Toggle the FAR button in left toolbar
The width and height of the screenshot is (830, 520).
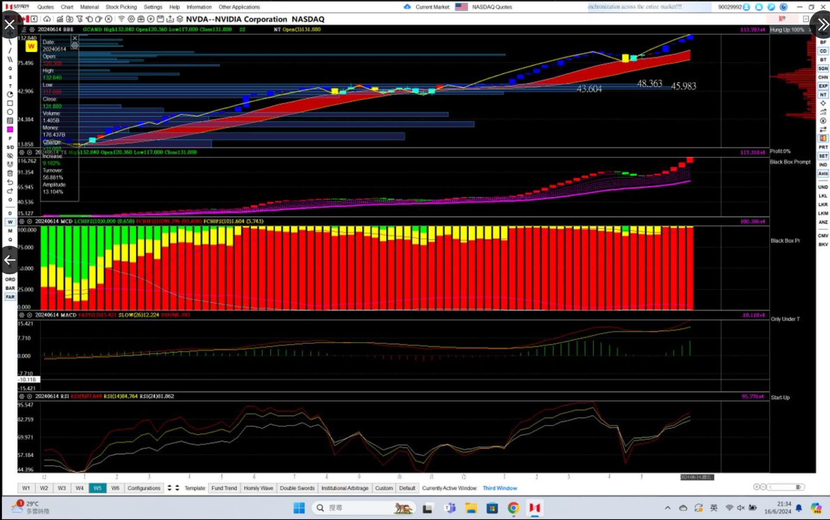pyautogui.click(x=10, y=297)
